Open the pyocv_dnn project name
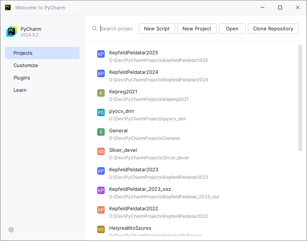307x241 pixels. (122, 111)
